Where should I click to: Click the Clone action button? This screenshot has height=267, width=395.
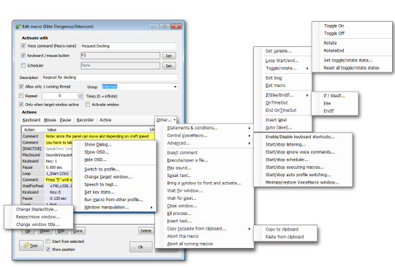click(x=78, y=230)
